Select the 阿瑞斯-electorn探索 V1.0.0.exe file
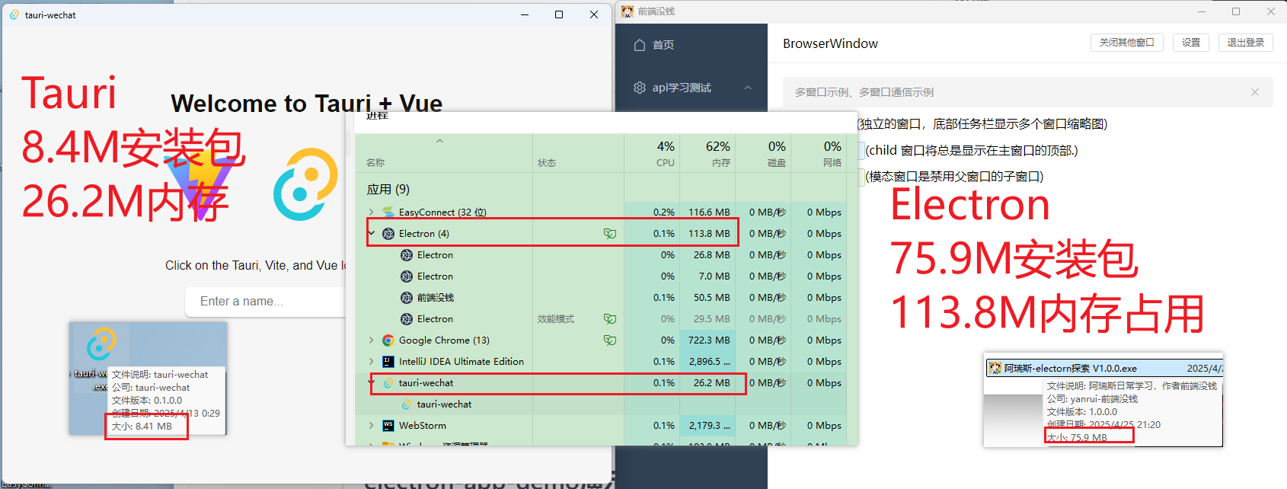Viewport: 1287px width, 489px height. point(1103,368)
